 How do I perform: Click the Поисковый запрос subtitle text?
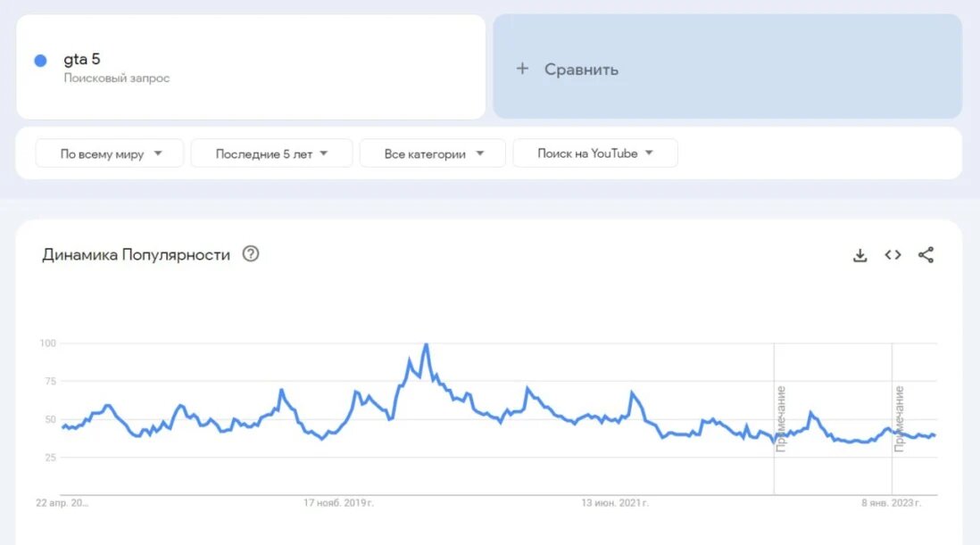click(117, 78)
